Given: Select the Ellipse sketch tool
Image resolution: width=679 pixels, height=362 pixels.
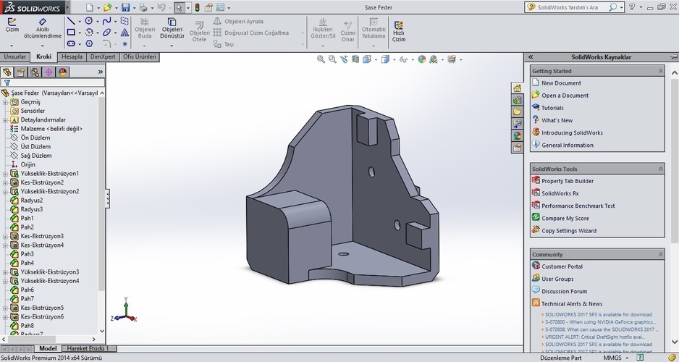Looking at the screenshot, I should point(106,32).
